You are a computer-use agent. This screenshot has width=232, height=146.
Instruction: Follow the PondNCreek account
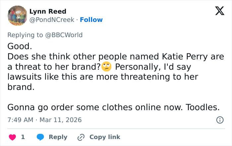(91, 20)
